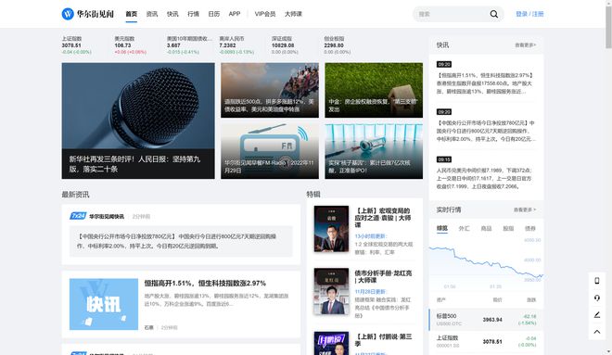Click the 7x24 newsflash badge icon
This screenshot has width=612, height=355.
pyautogui.click(x=78, y=216)
